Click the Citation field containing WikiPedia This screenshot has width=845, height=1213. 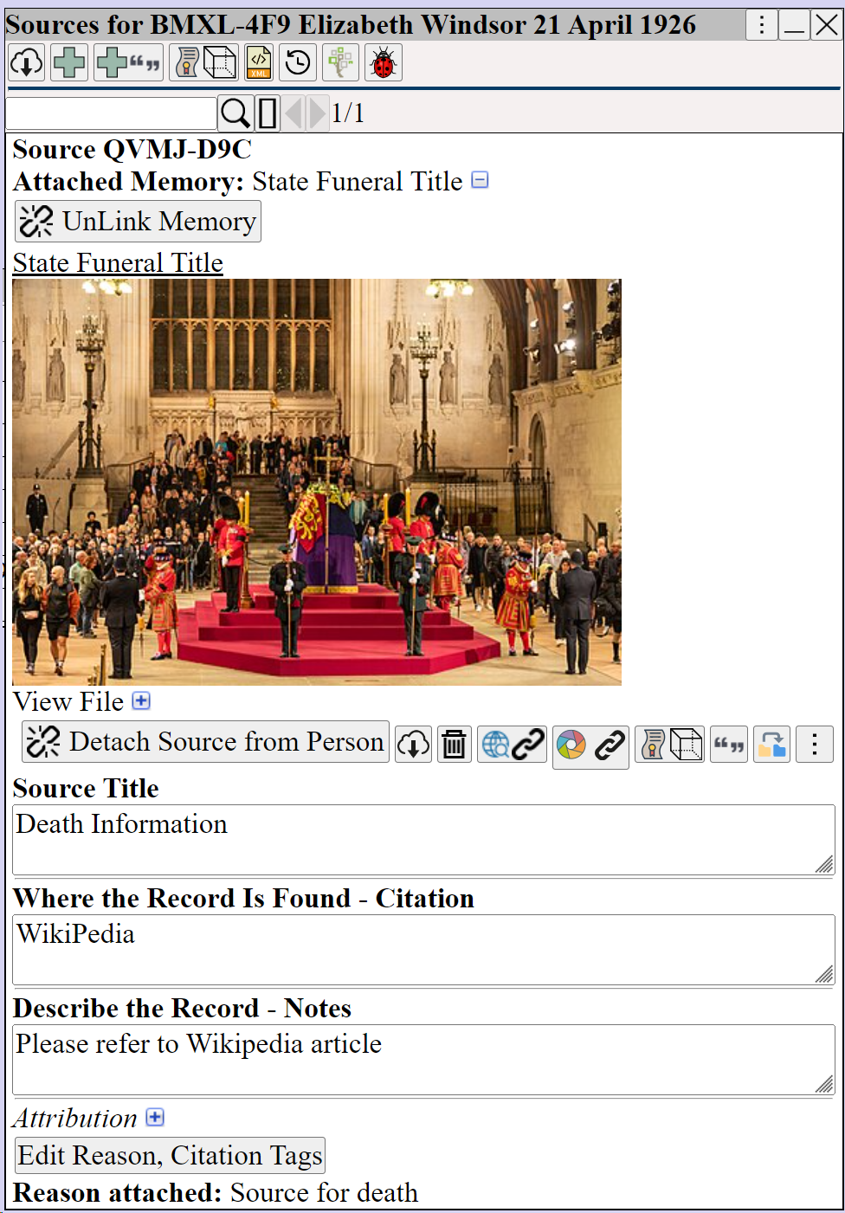point(423,950)
